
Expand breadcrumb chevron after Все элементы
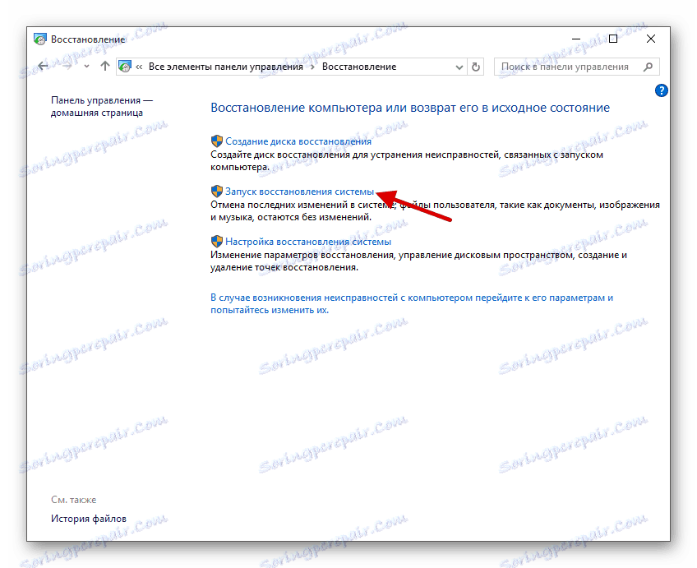click(312, 67)
